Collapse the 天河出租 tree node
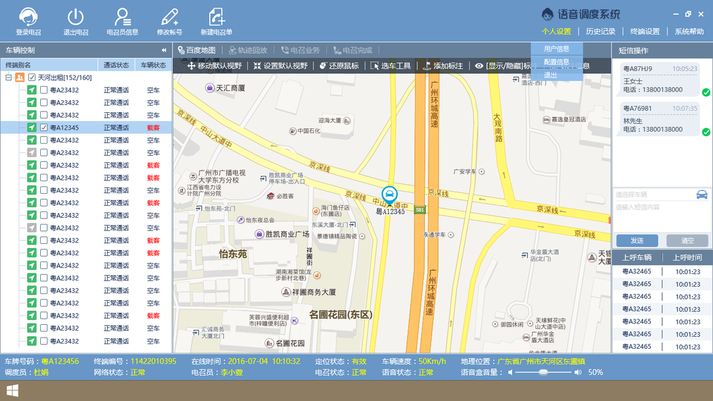713x401 pixels. (x=8, y=78)
